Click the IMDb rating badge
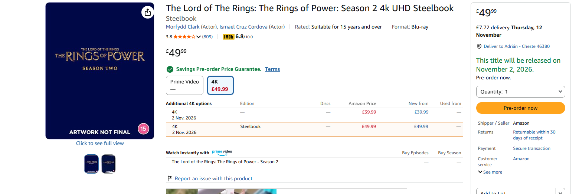Screen dimensions: 579x194 tap(228, 37)
